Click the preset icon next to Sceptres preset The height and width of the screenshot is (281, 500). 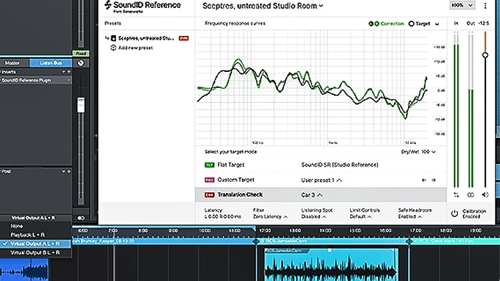point(113,38)
